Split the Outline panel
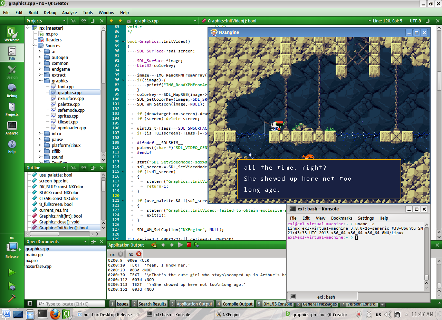Screen dimensions: 442x320 [93, 168]
